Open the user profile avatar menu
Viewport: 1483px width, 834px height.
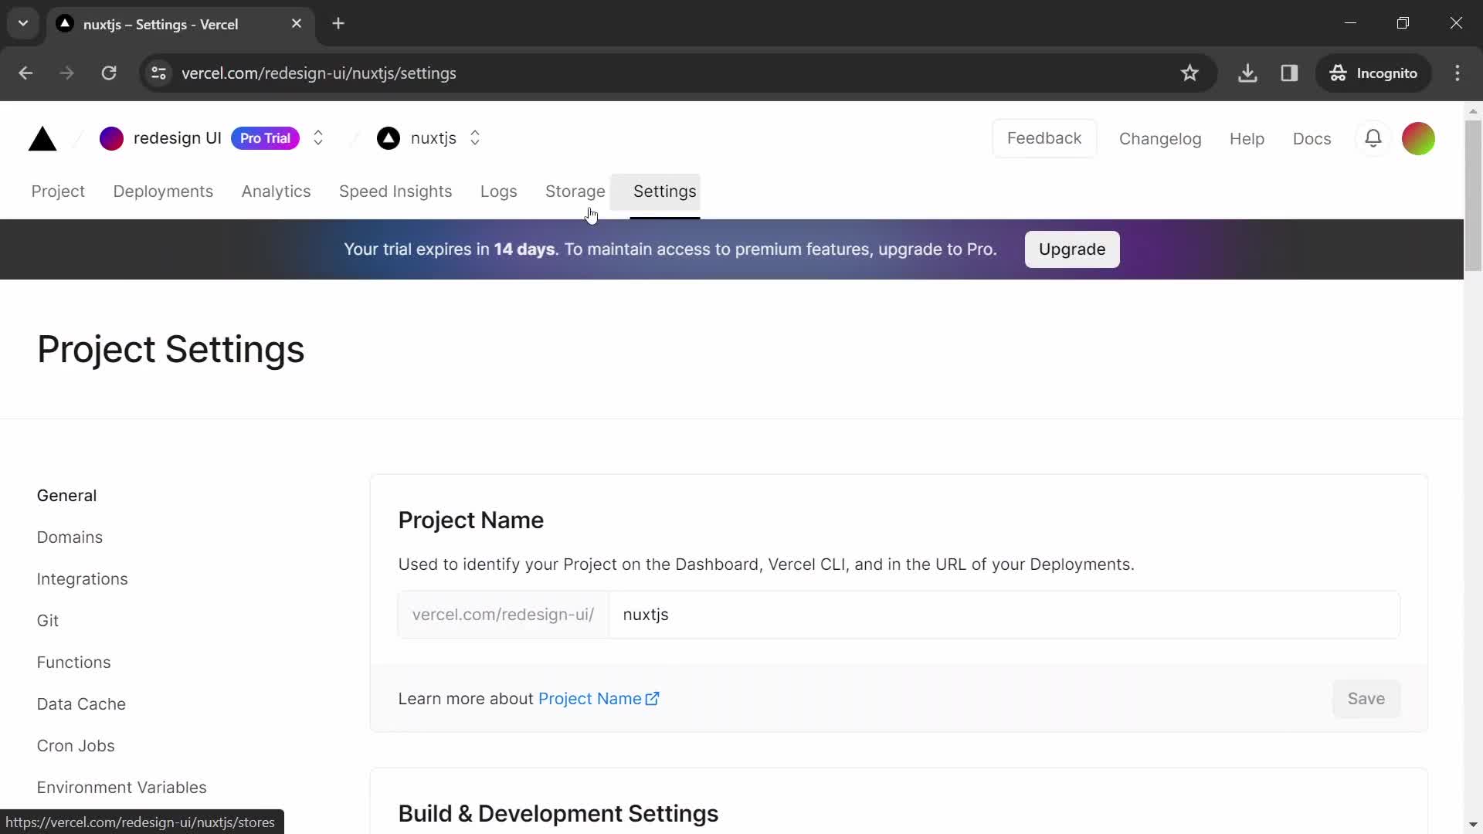coord(1418,139)
